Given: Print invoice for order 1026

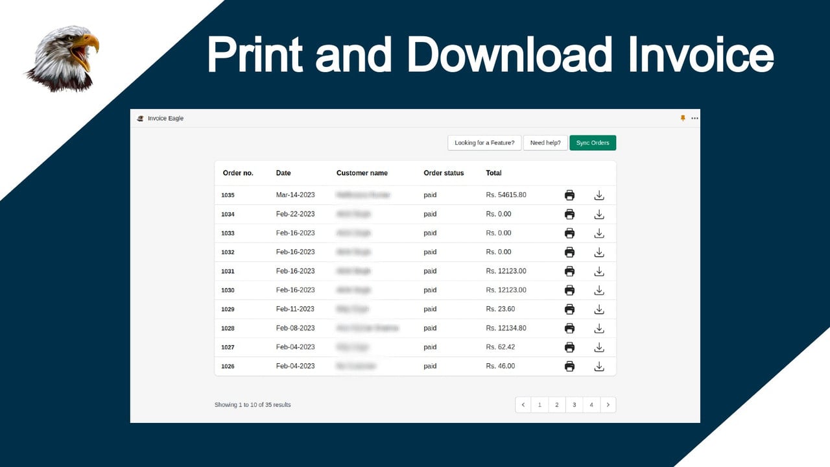Looking at the screenshot, I should pyautogui.click(x=569, y=366).
